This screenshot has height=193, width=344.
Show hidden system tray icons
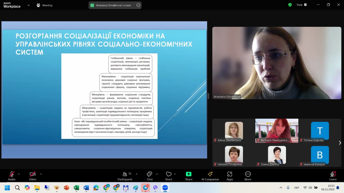pos(281,188)
